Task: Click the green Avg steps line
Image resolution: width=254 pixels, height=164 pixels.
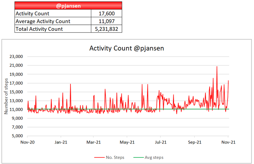Action: pos(128,109)
